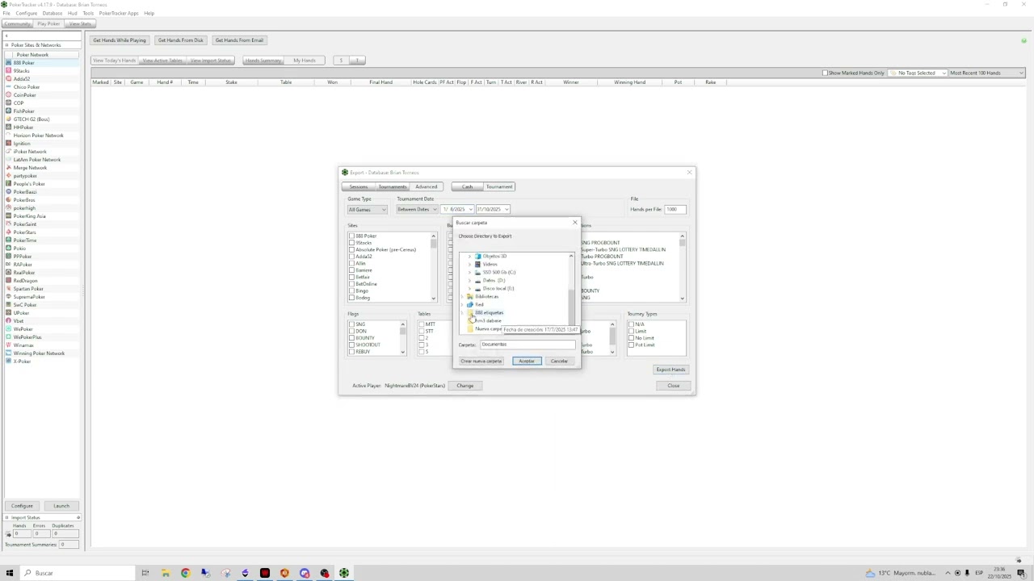Select the partypoker network icon
Screen dimensions: 1034x581
tap(8, 176)
